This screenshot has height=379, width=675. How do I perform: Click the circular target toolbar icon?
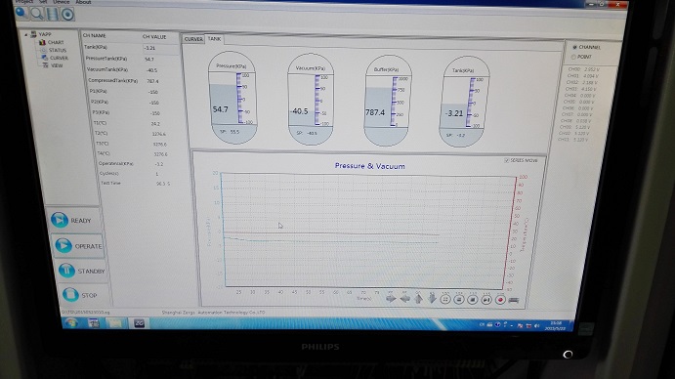pyautogui.click(x=67, y=15)
